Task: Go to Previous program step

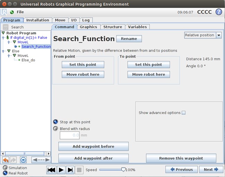Action: (x=182, y=169)
